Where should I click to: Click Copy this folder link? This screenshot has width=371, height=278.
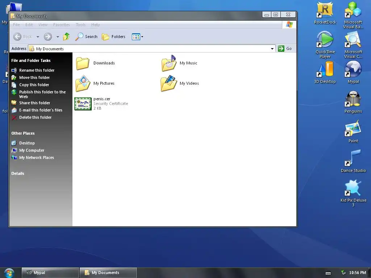pos(34,85)
